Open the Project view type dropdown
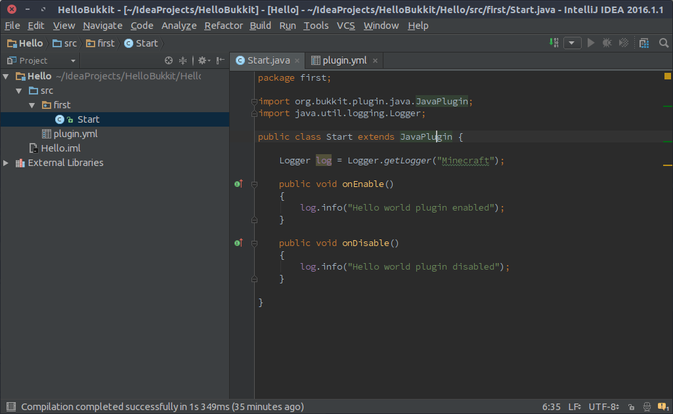Screen dimensions: 673x414 [42, 60]
